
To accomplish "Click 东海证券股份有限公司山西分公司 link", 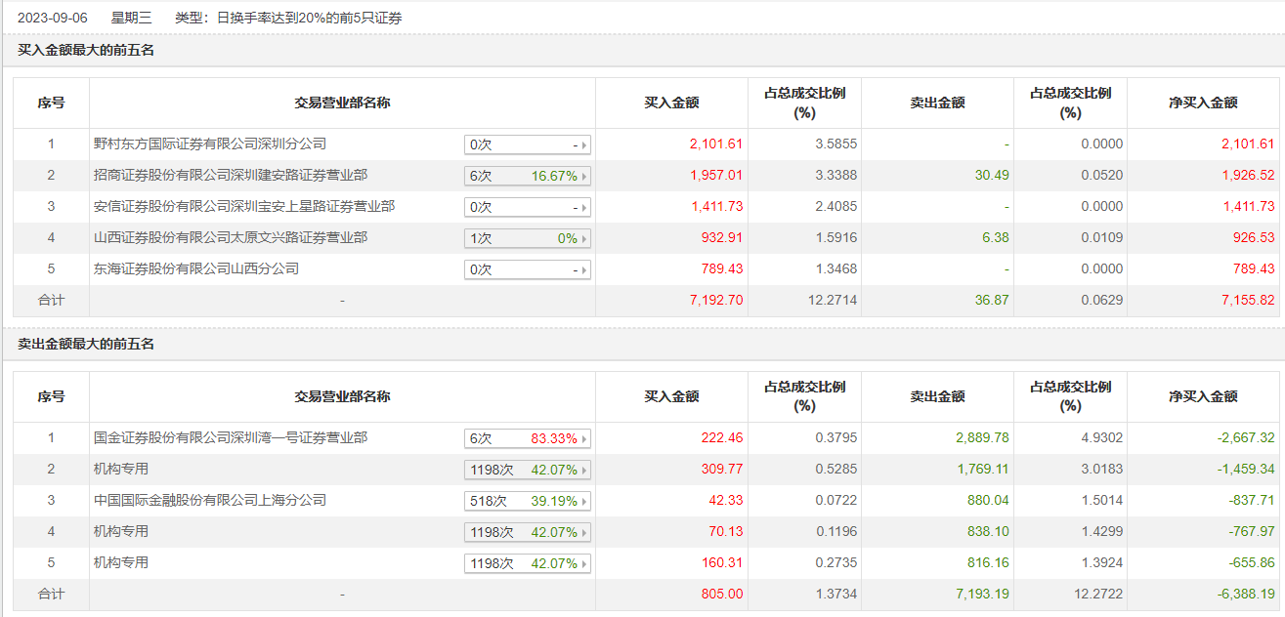I will [x=195, y=269].
